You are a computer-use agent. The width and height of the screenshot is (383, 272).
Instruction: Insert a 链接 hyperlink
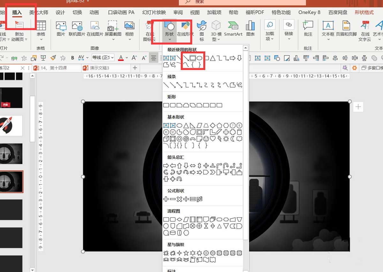(x=288, y=28)
